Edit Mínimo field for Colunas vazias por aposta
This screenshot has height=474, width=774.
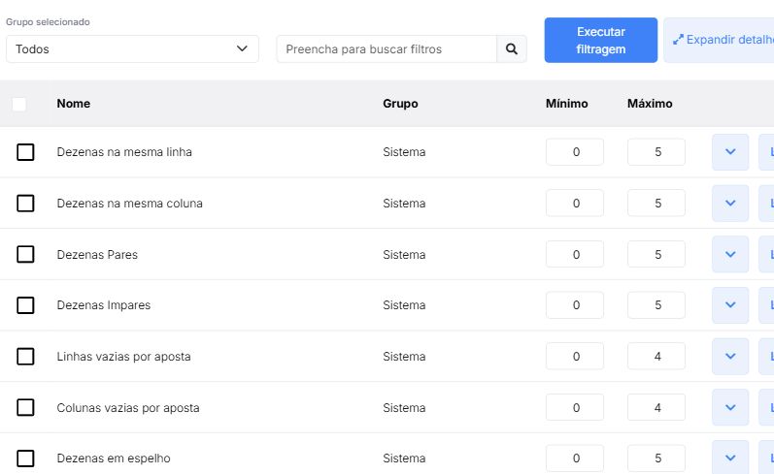575,407
